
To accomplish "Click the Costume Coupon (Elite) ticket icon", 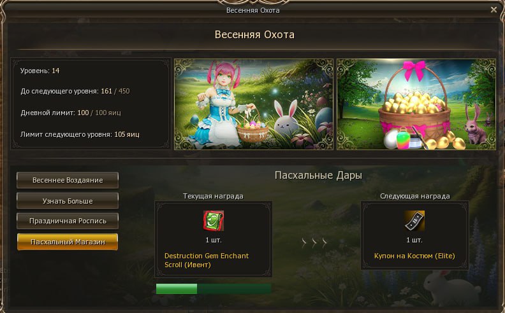I will pyautogui.click(x=414, y=221).
